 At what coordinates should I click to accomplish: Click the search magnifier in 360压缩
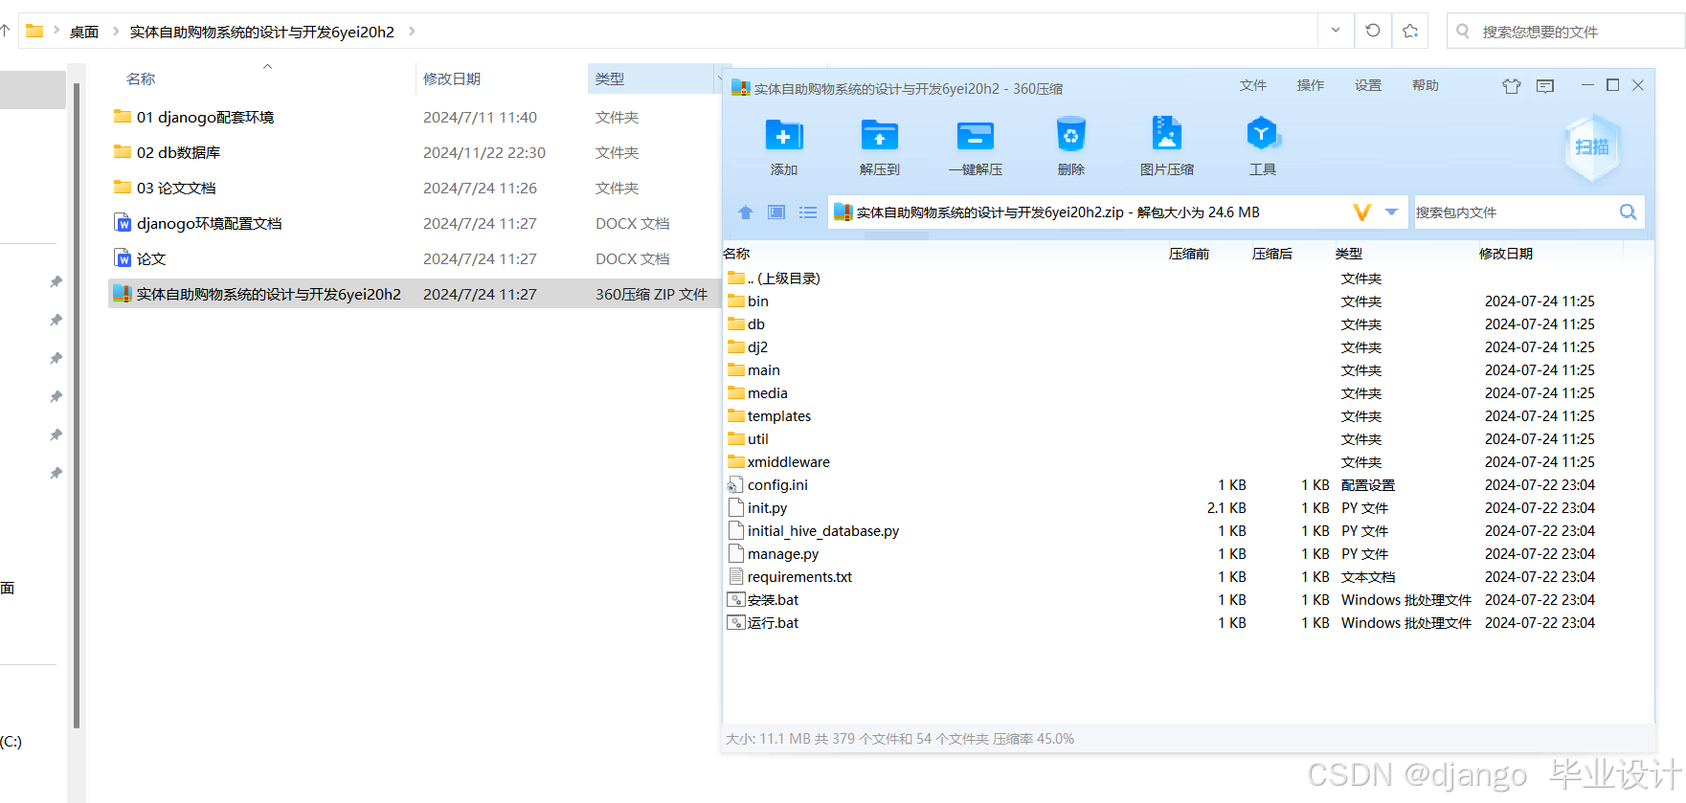pos(1628,212)
